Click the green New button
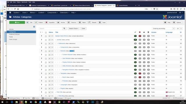Screen dimensions: 186x104 pos(17,23)
